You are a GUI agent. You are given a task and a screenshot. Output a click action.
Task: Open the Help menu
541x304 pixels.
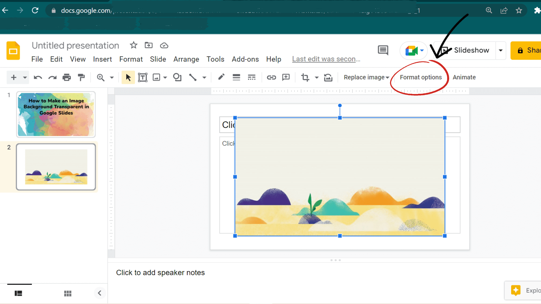274,59
